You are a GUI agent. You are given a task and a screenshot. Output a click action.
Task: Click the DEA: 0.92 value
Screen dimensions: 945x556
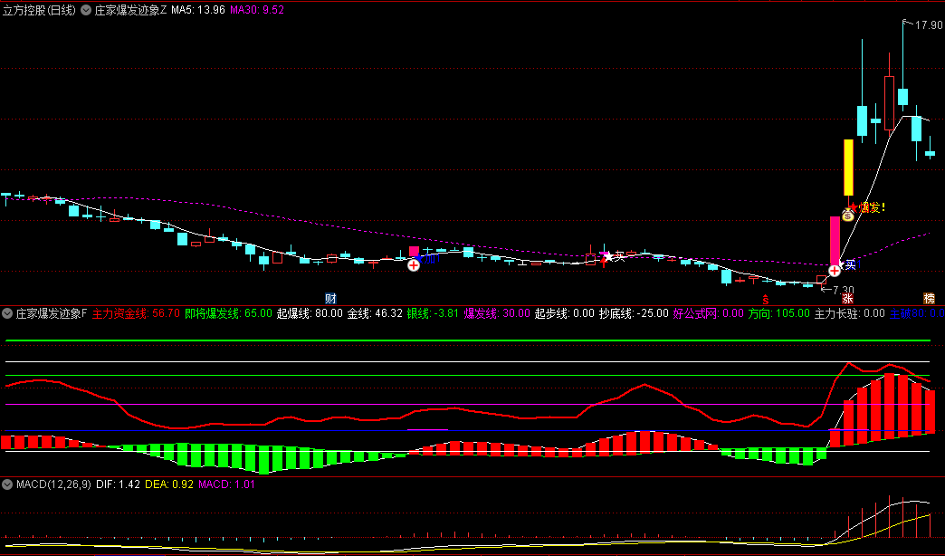[169, 484]
